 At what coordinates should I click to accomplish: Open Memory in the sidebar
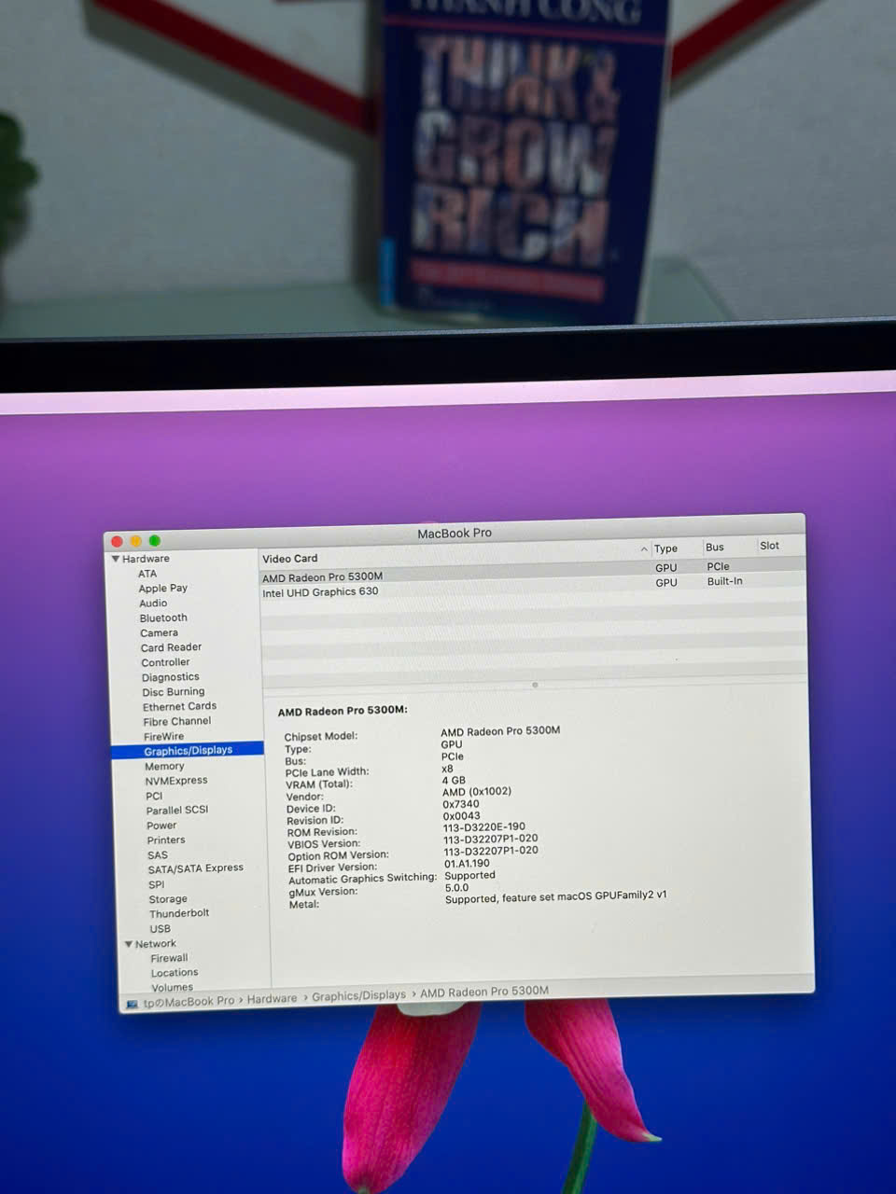click(x=164, y=766)
